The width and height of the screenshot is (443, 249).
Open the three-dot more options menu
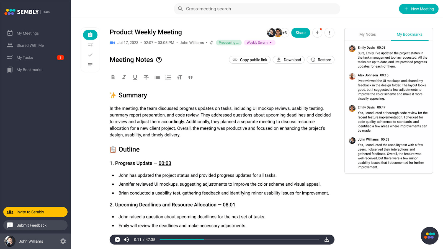pyautogui.click(x=329, y=32)
